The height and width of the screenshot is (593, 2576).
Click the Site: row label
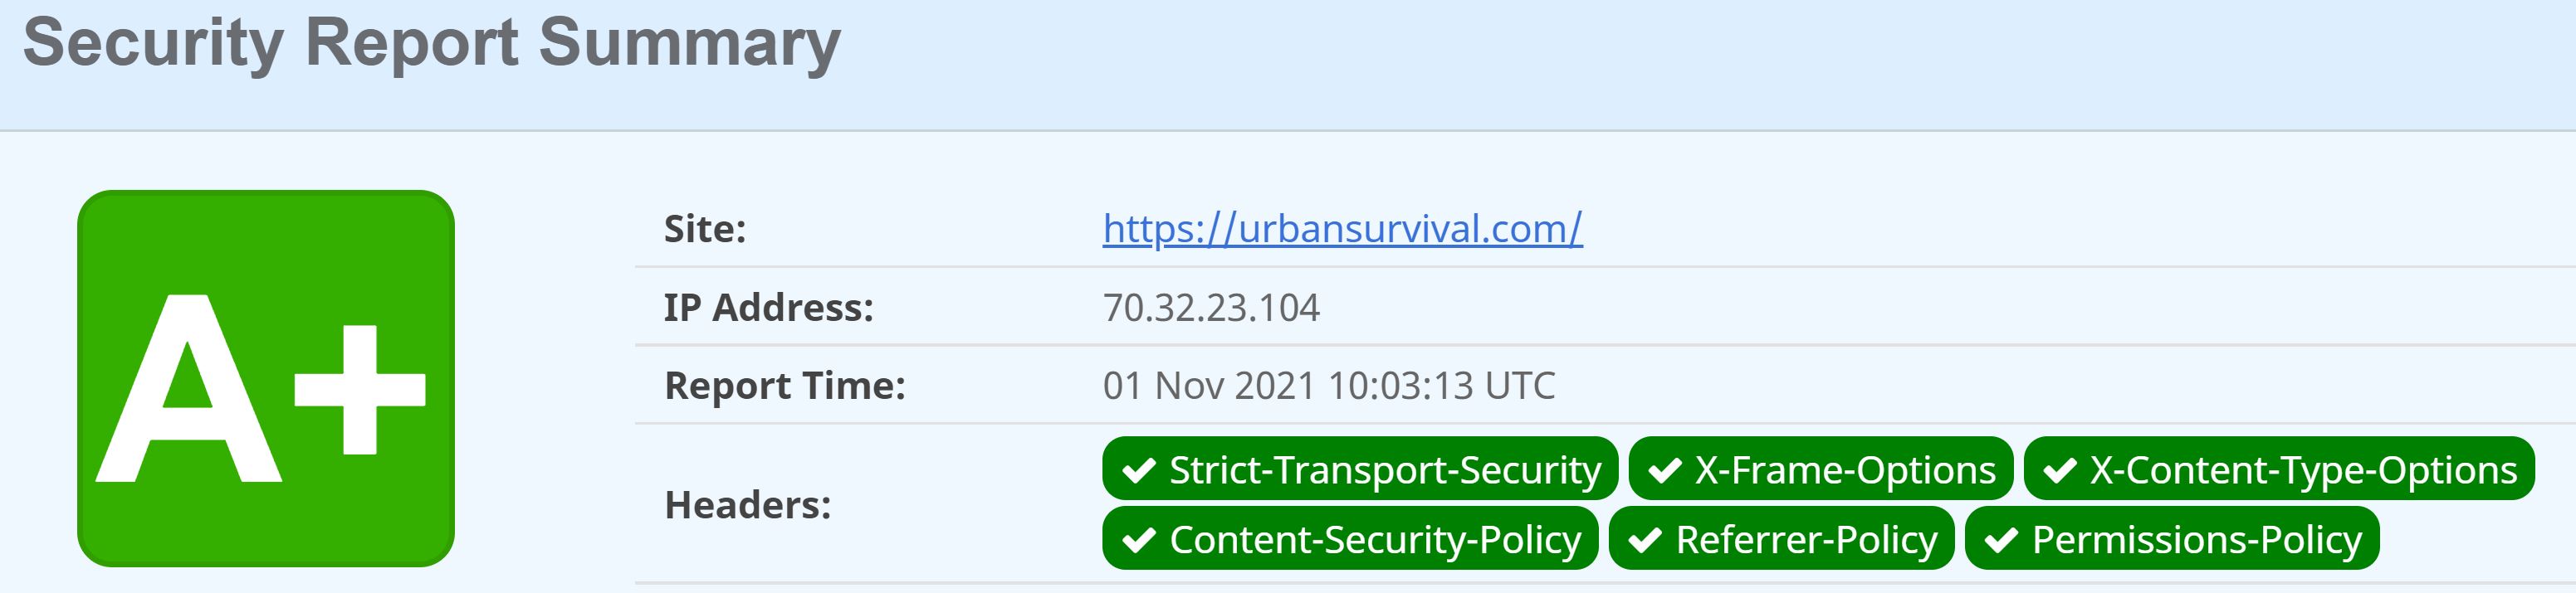(705, 229)
